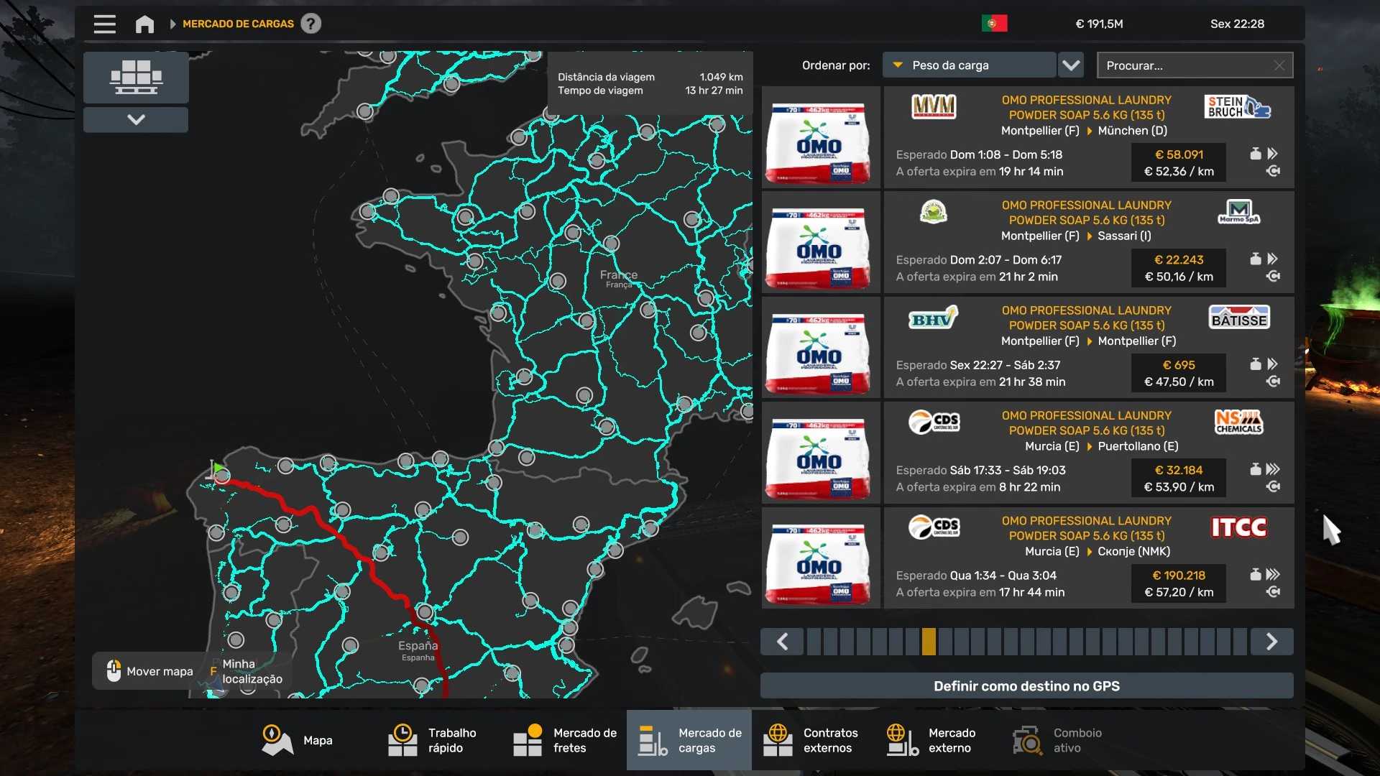Image resolution: width=1380 pixels, height=776 pixels.
Task: Click return-trip icon on Skopje offer
Action: click(1273, 592)
